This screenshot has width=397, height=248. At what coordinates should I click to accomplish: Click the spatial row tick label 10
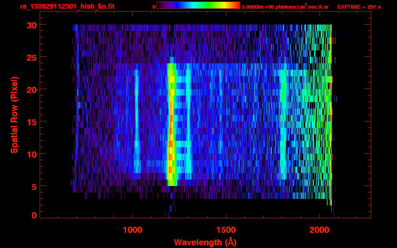[32, 154]
